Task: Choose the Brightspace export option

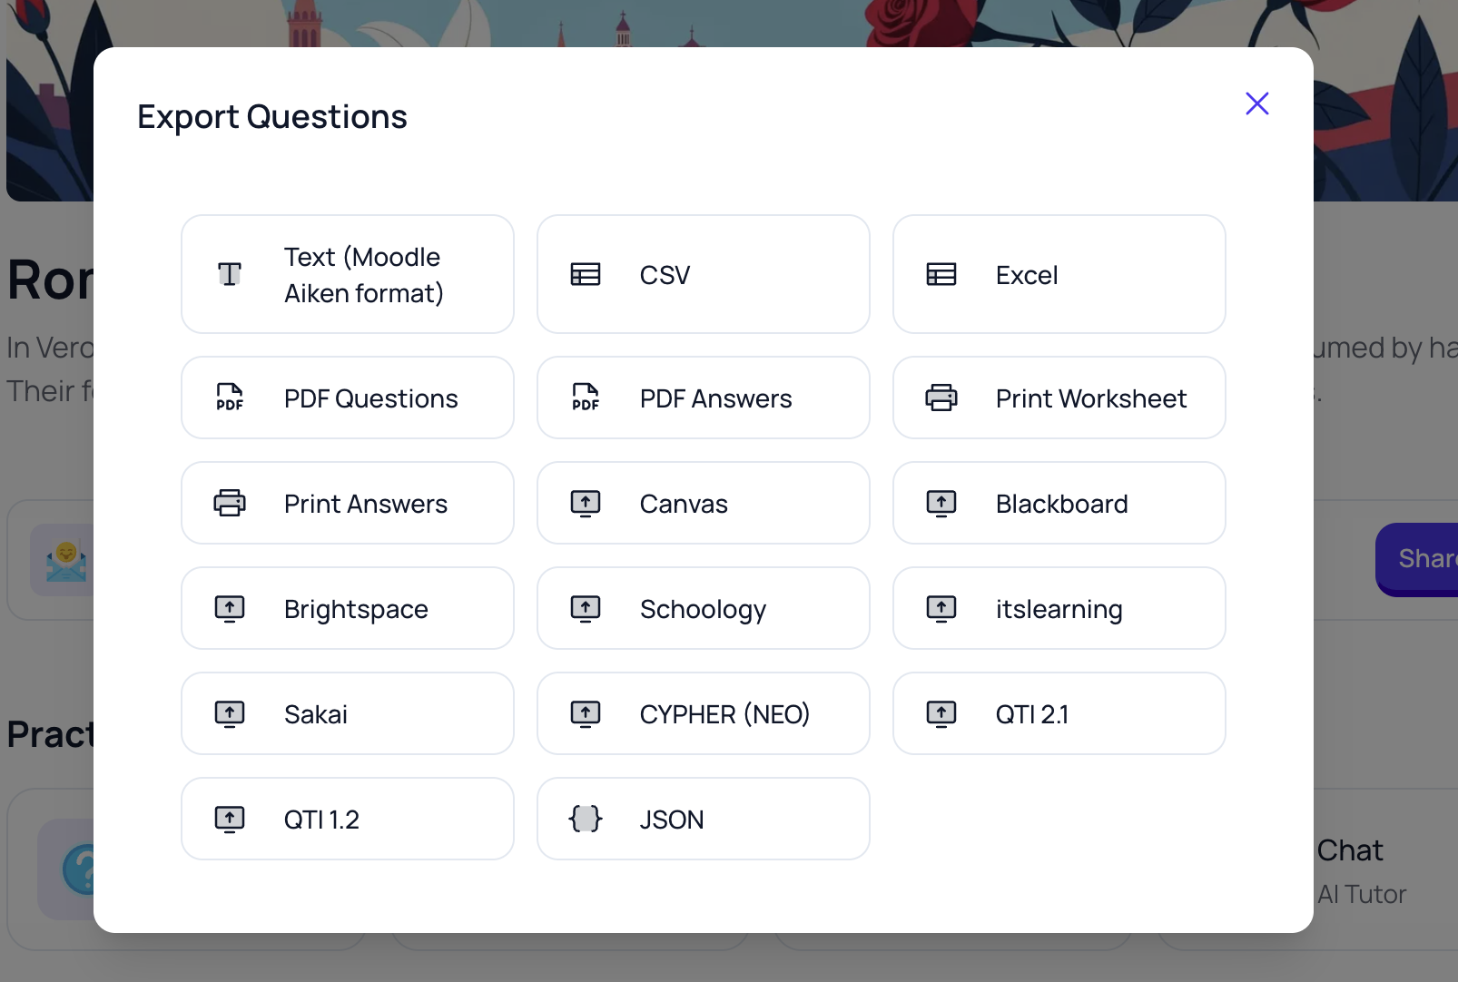Action: [348, 608]
